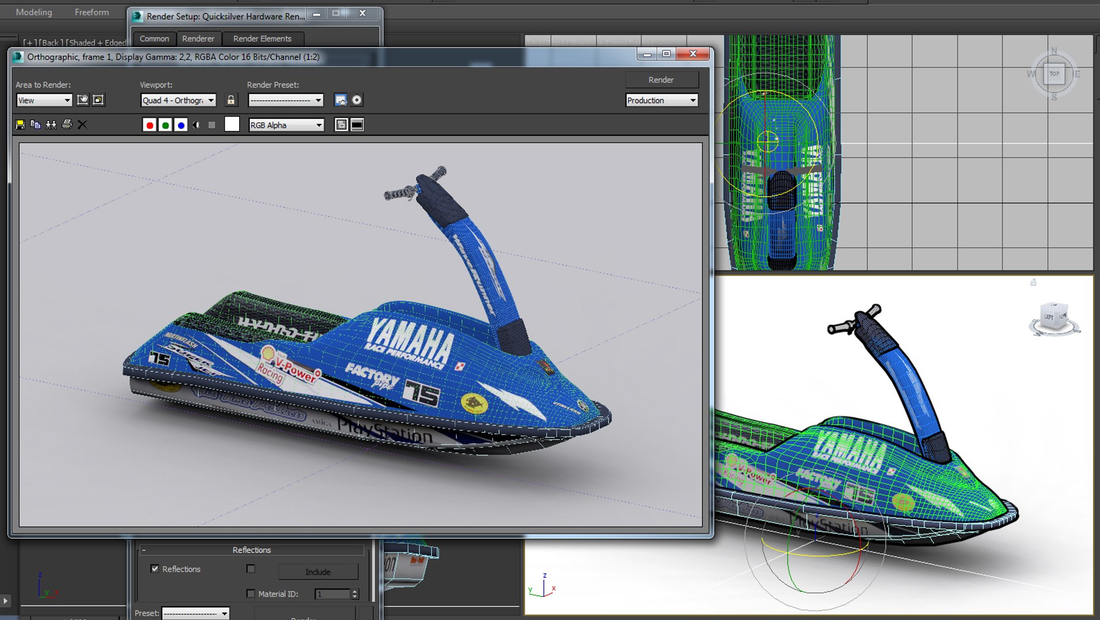Switch to the Renderer tab
Screen dimensions: 1100x620
[x=198, y=38]
